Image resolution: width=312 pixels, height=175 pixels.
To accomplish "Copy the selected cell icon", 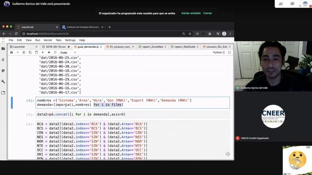I will coord(30,52).
